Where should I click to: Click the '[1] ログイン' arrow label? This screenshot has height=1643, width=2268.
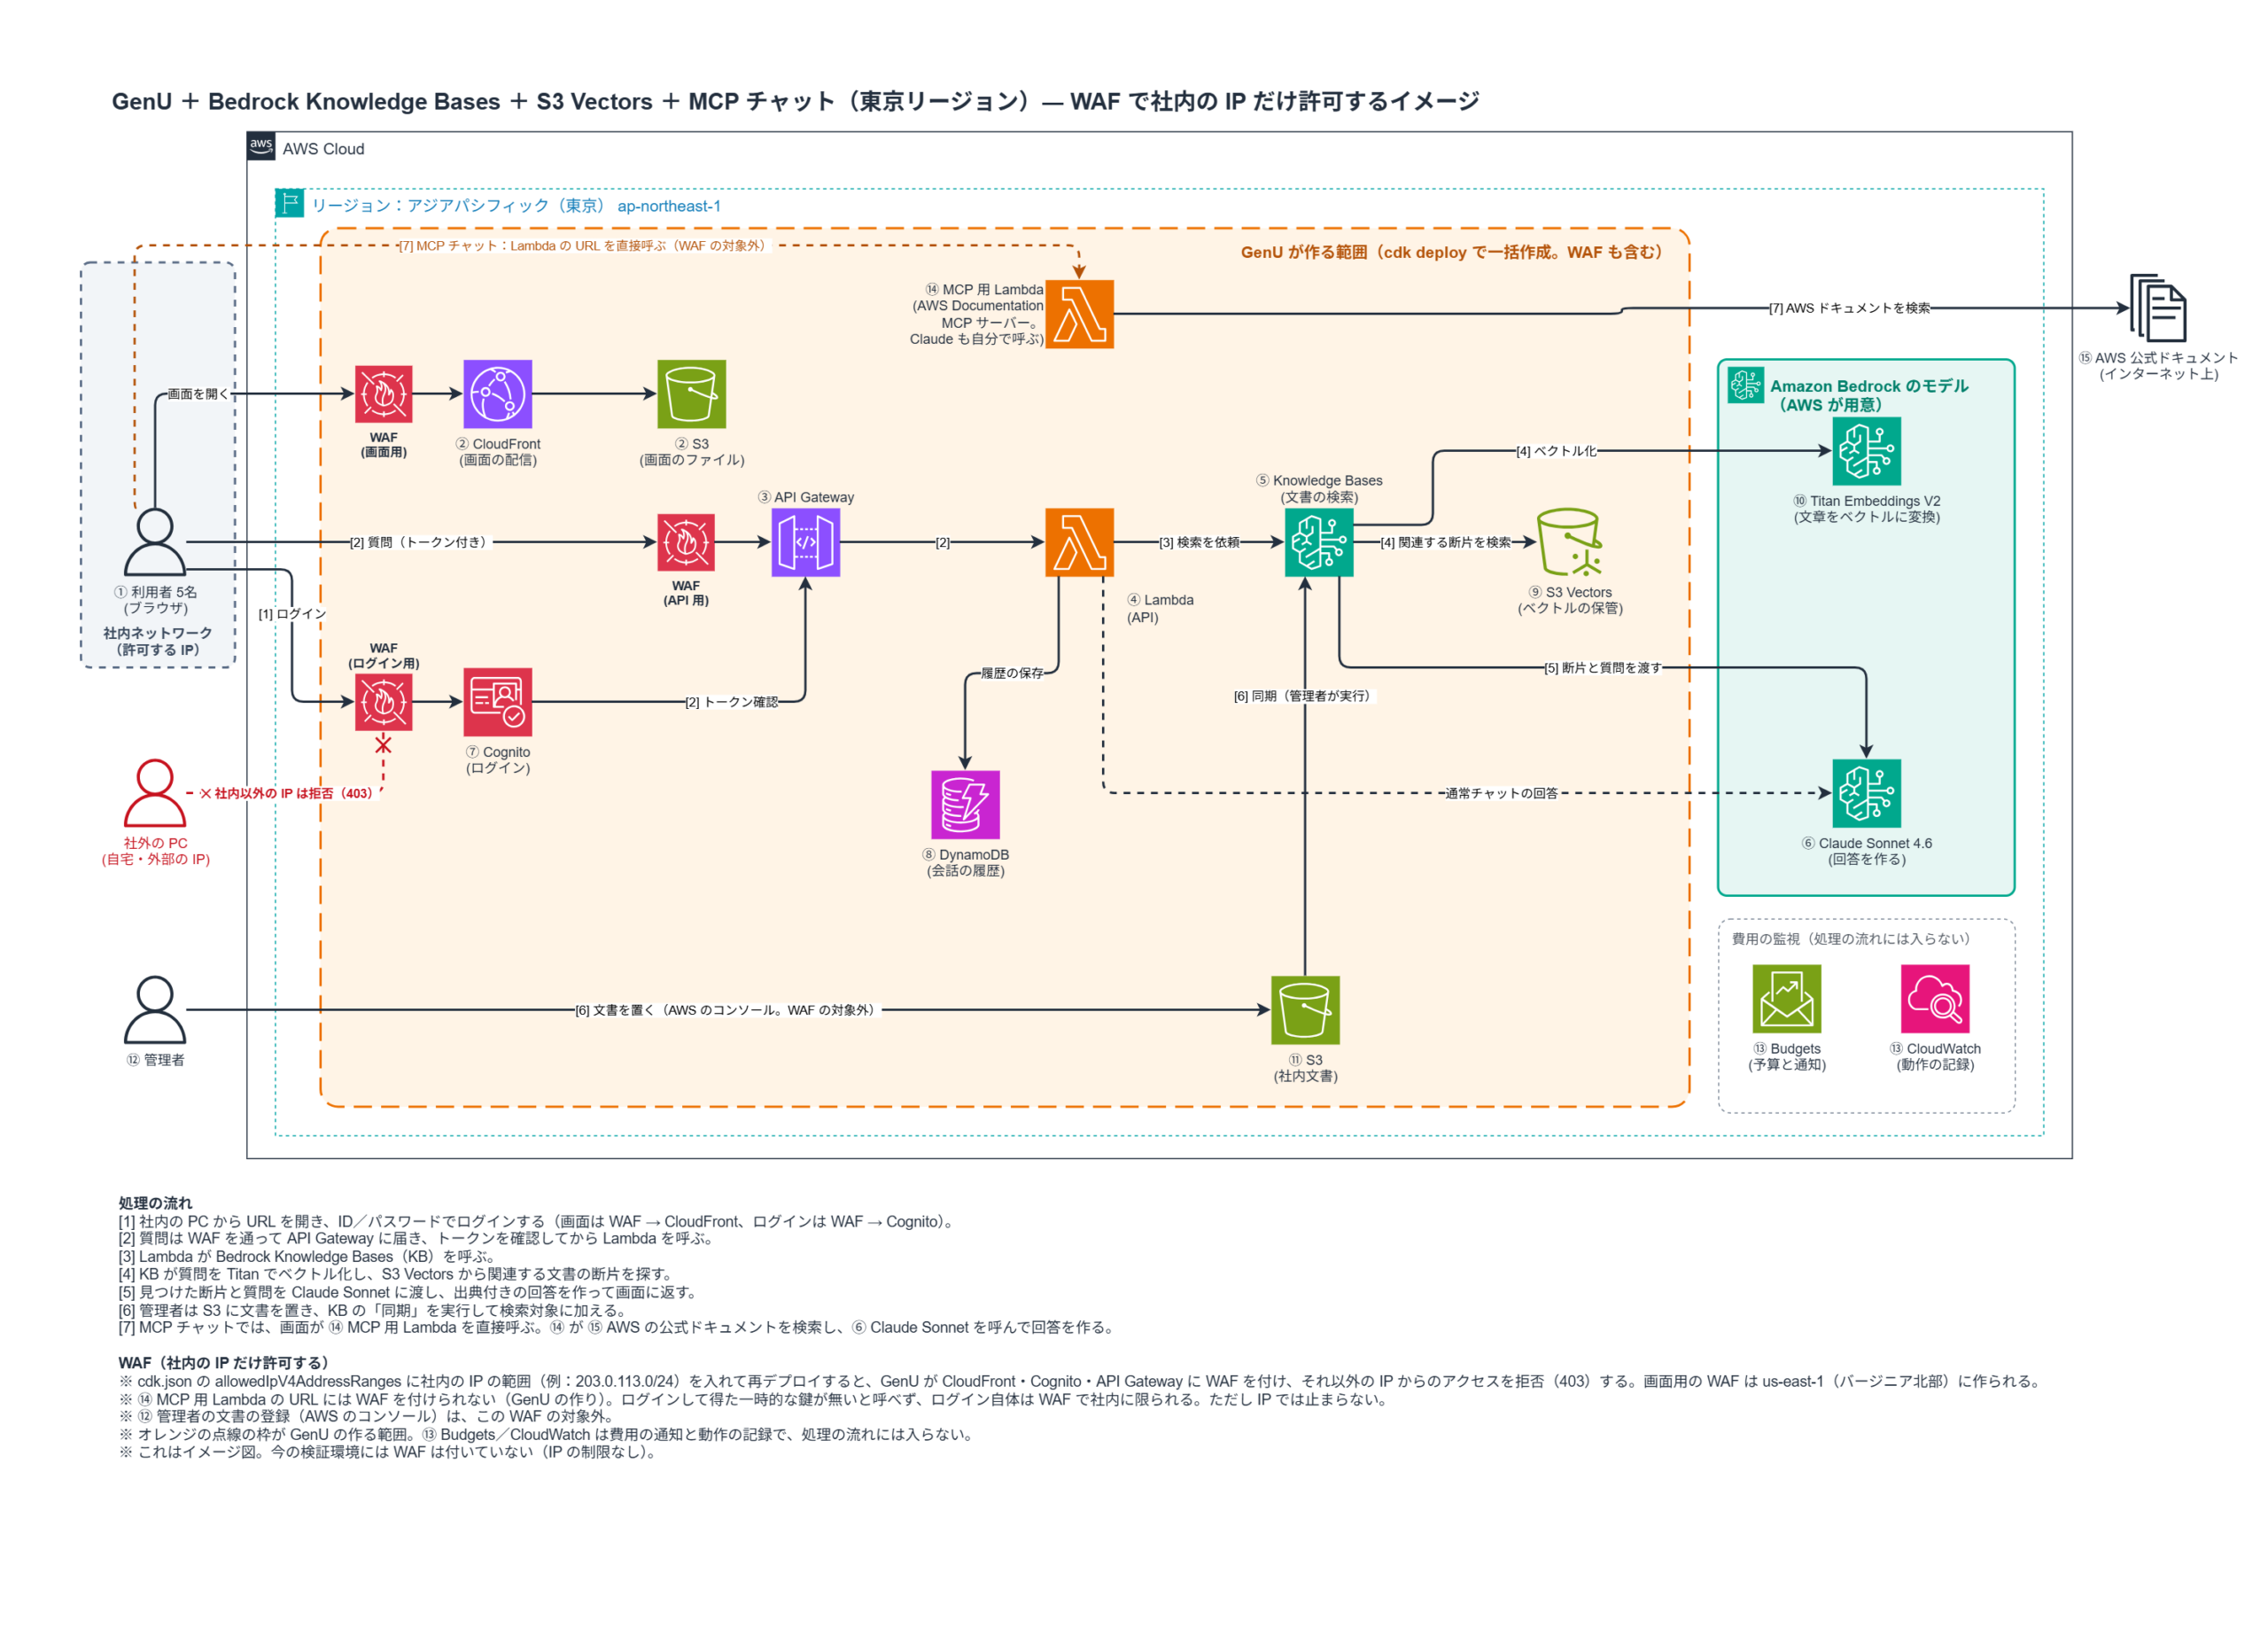click(x=292, y=614)
